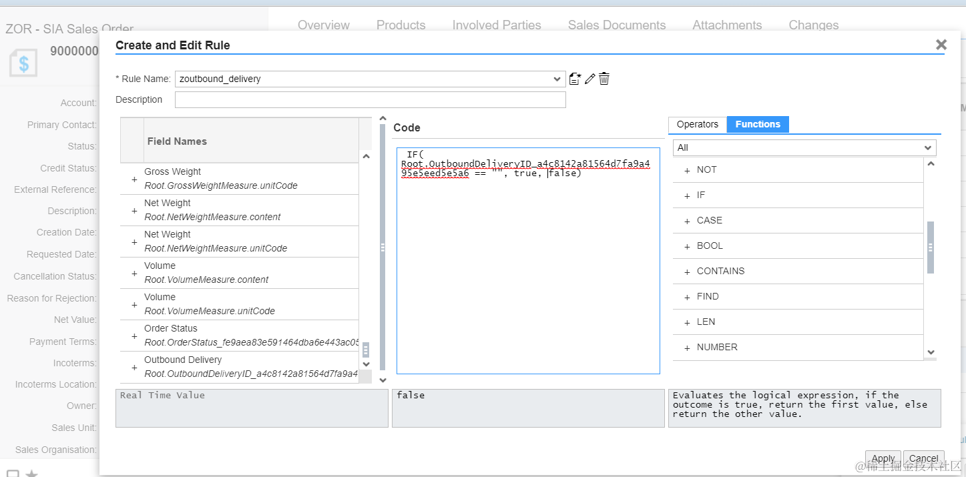Viewport: 966px width, 477px height.
Task: Close the Create and Edit Rule dialog
Action: (x=941, y=45)
